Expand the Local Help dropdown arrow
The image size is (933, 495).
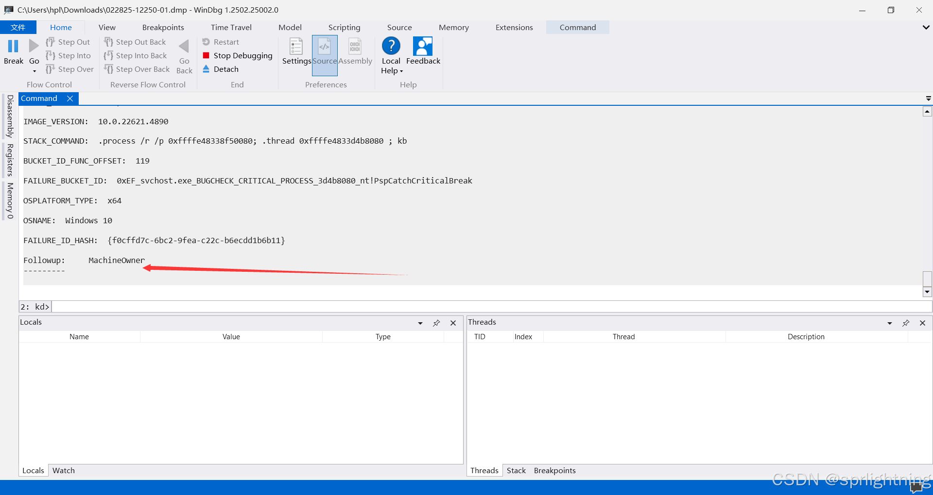[401, 71]
